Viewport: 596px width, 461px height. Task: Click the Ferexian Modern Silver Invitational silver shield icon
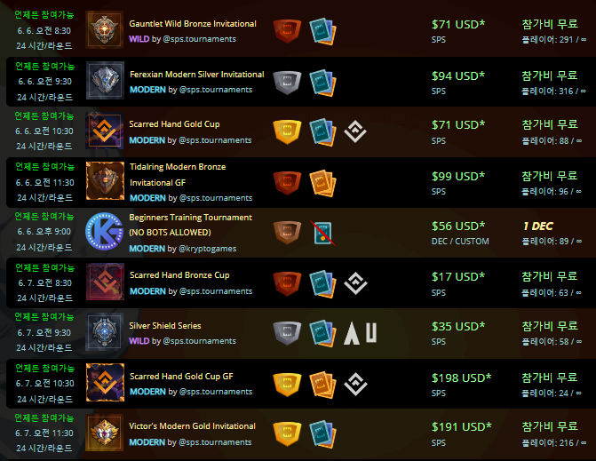287,82
